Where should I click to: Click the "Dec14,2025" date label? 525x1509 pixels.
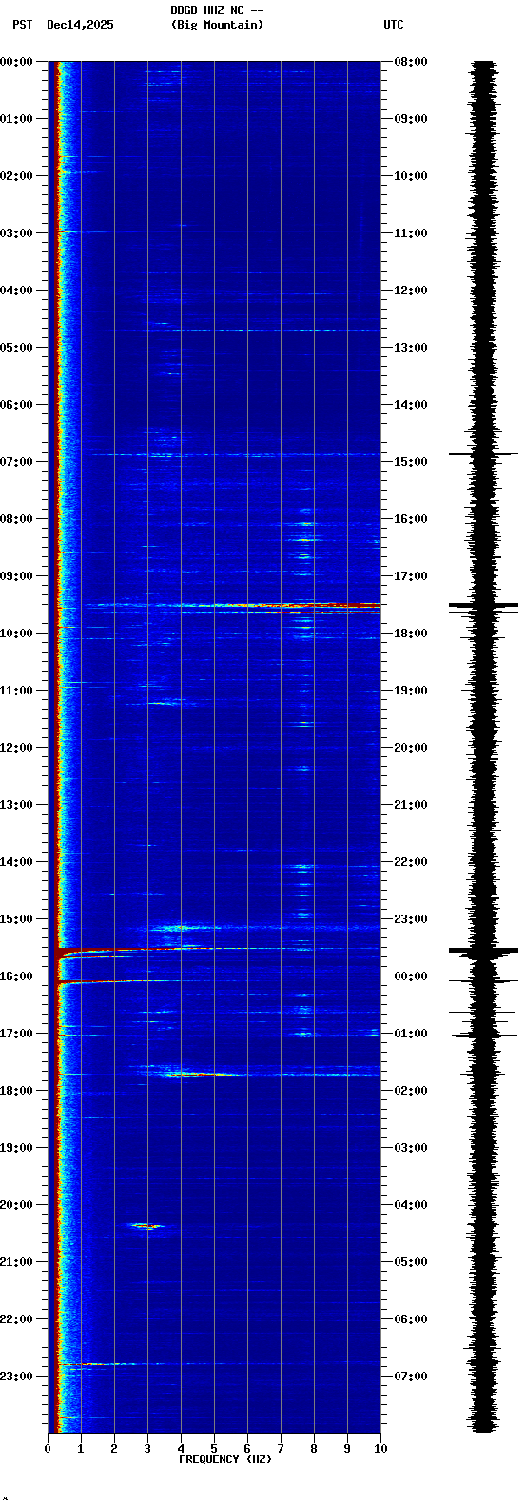(x=80, y=25)
